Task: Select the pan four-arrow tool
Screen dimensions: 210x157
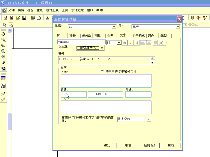Action: pos(3,34)
